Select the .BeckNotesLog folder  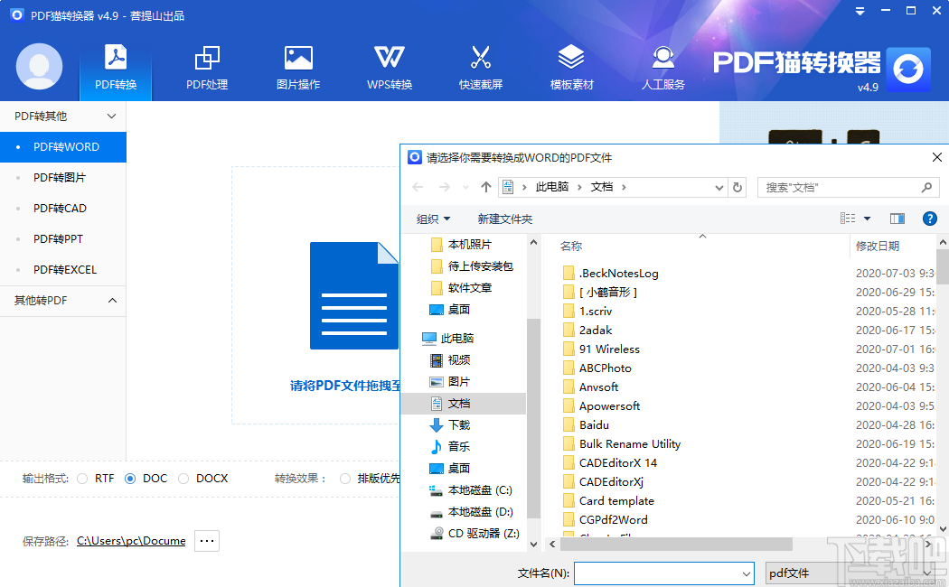click(x=618, y=274)
